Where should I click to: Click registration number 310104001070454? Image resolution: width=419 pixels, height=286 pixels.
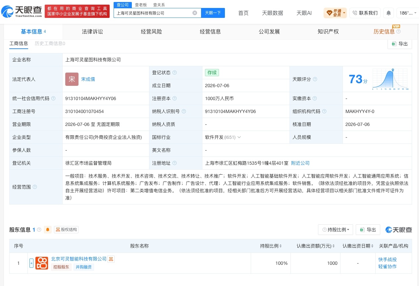pos(84,111)
